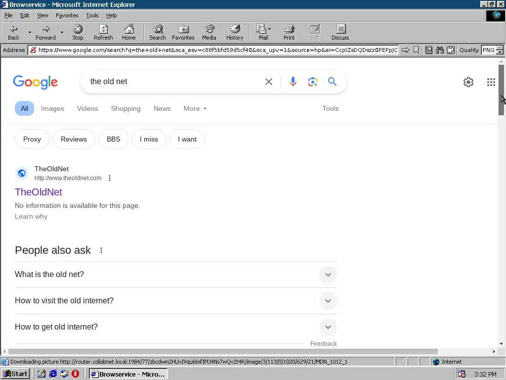This screenshot has width=506, height=380.
Task: Apply the "I miss" suggestion chip
Action: [149, 139]
